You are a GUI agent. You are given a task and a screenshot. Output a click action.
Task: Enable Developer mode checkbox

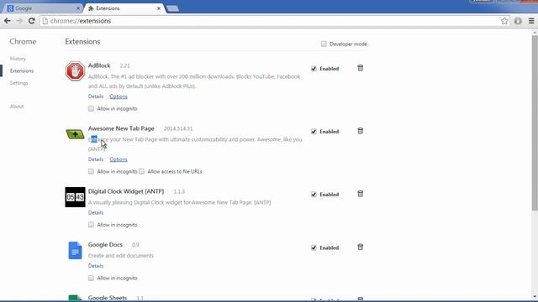[324, 44]
